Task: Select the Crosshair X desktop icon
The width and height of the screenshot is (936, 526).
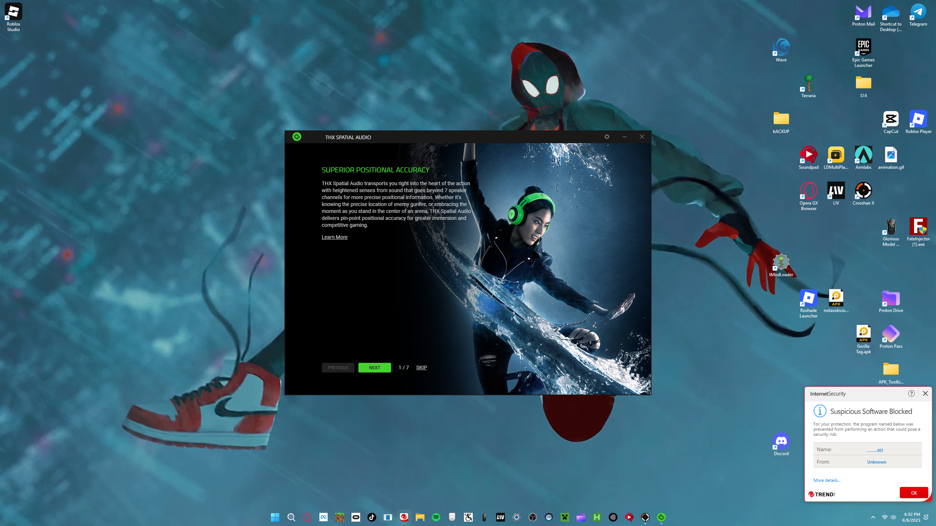Action: (x=863, y=194)
